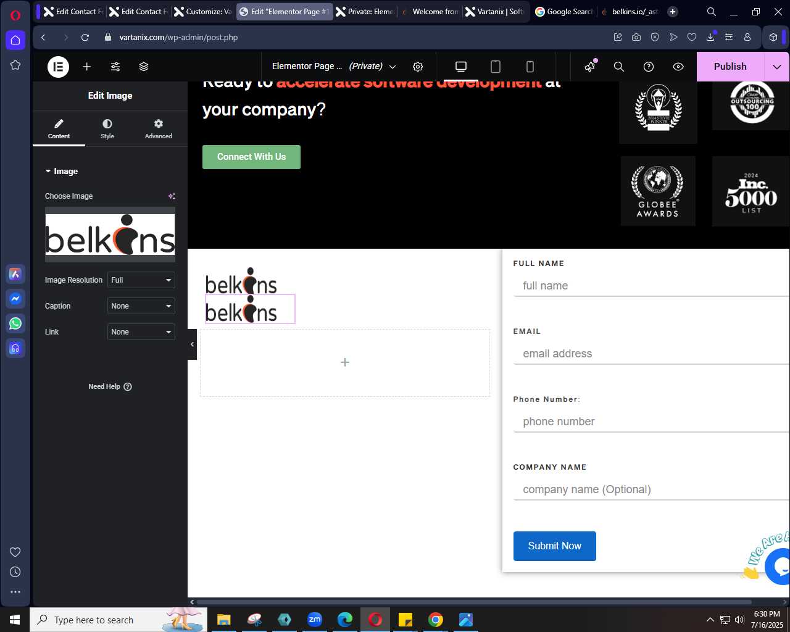This screenshot has height=632, width=790.
Task: Click the ad blocker shield icon
Action: [x=655, y=38]
